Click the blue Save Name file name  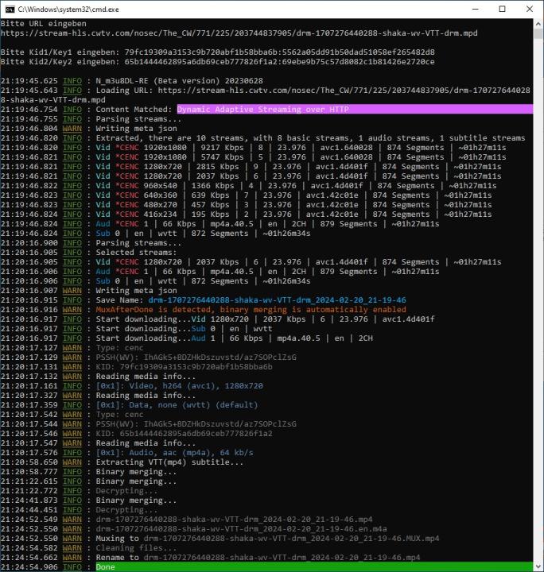[x=277, y=300]
